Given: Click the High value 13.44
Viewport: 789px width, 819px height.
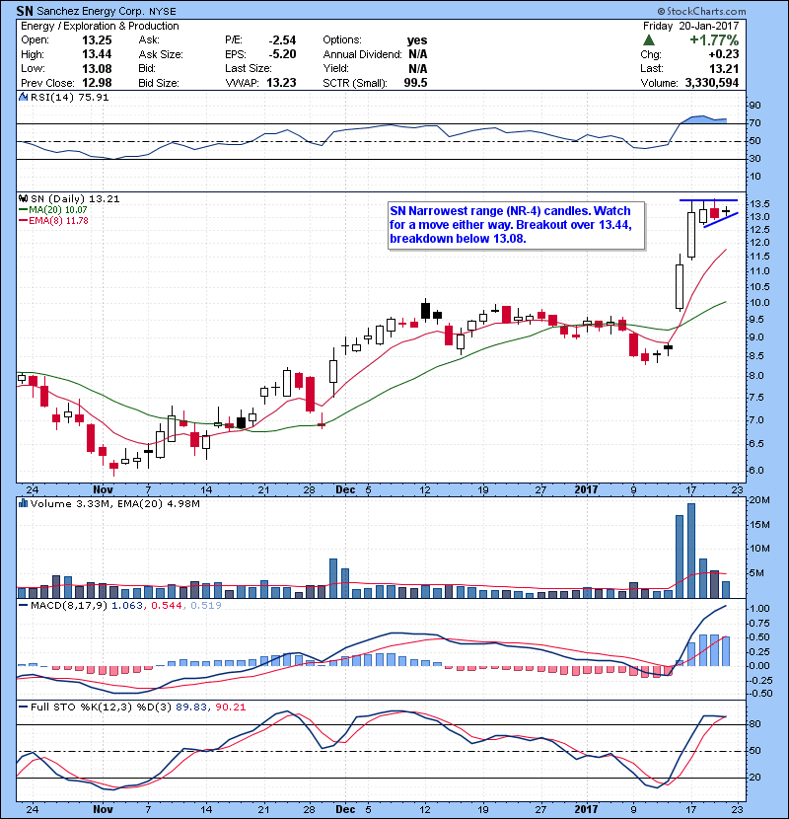Looking at the screenshot, I should click(x=97, y=54).
